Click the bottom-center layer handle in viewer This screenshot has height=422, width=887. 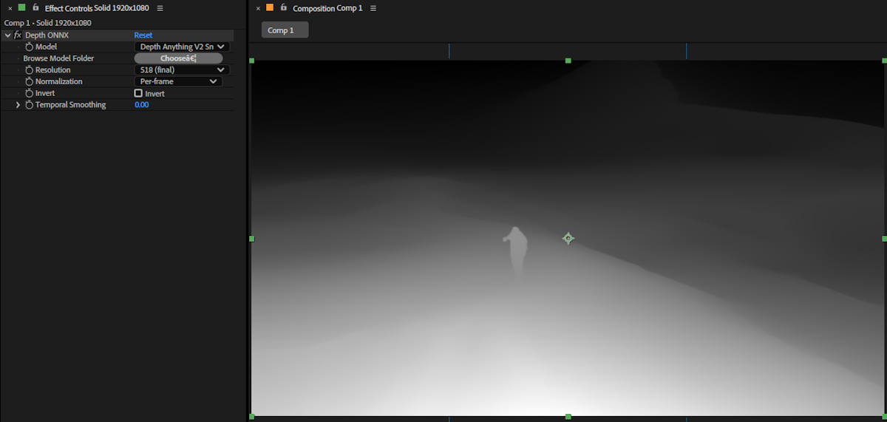[x=568, y=417]
